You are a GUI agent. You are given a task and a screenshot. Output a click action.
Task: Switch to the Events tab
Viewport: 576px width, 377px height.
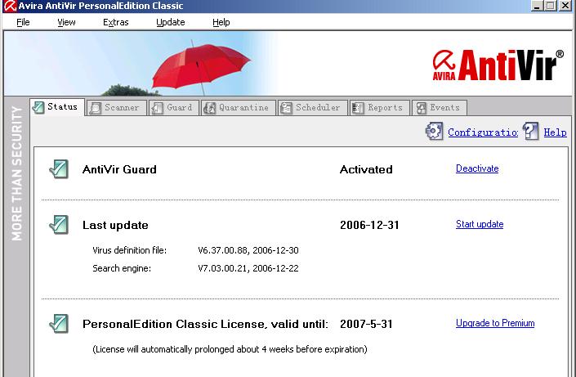[x=440, y=108]
